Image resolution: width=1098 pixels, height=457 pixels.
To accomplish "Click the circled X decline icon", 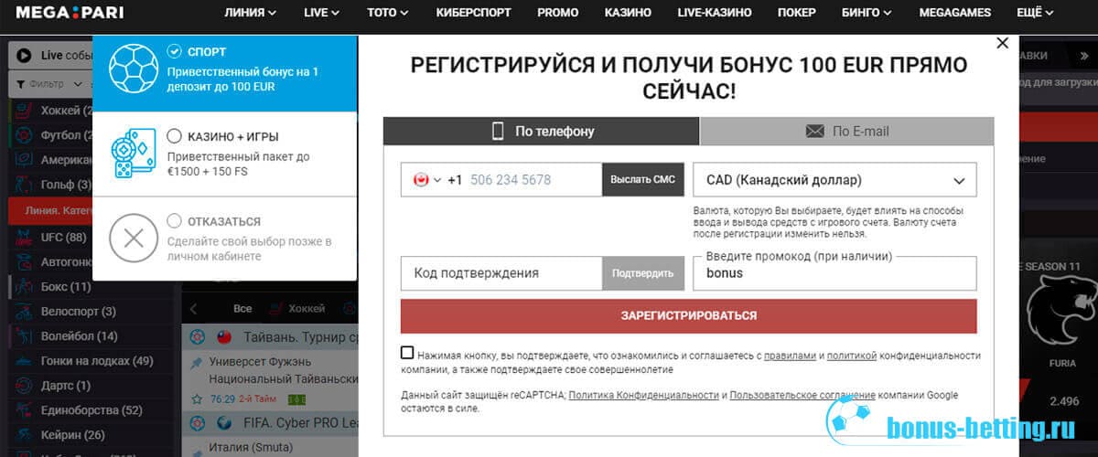I will tap(134, 239).
